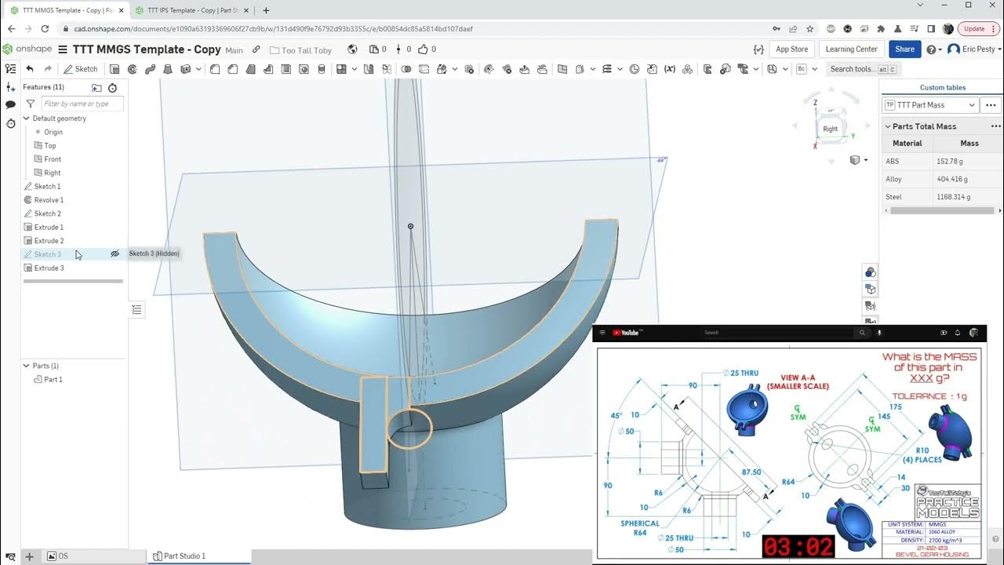Open the comments panel icon
Viewport: 1004px width, 565px height.
tap(10, 104)
